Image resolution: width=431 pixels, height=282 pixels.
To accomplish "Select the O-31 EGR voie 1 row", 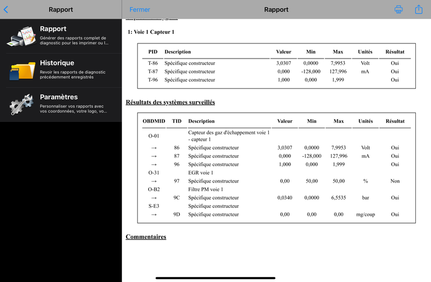I will [276, 172].
